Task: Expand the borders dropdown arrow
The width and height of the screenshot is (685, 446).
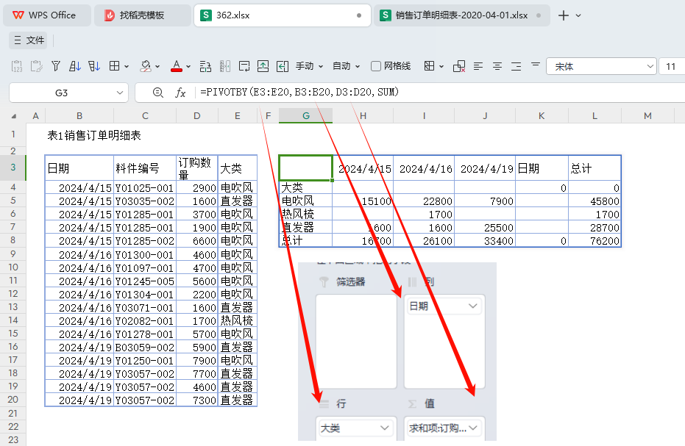Action: [127, 67]
